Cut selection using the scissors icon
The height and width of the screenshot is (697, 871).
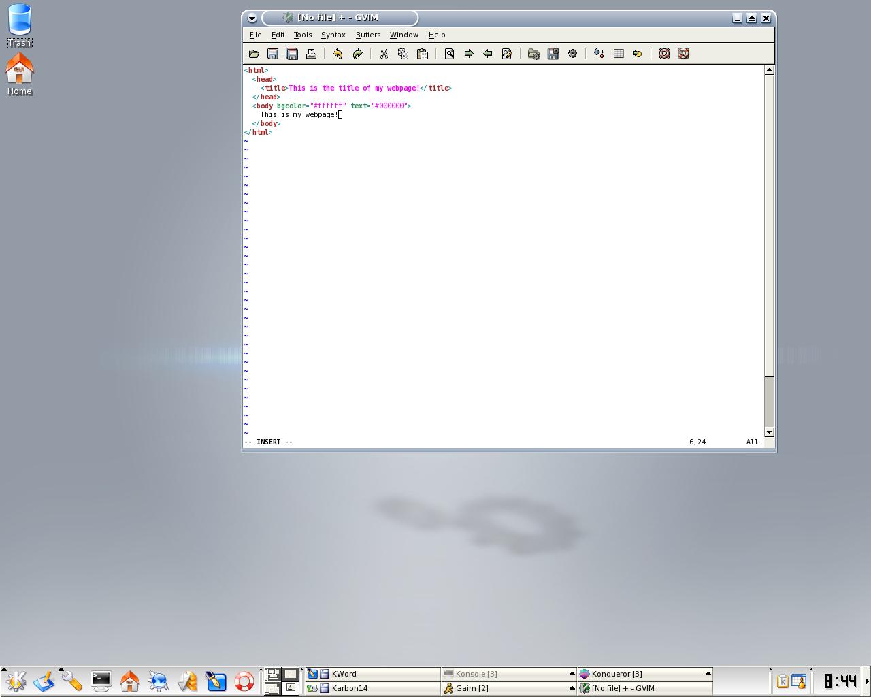pos(384,54)
